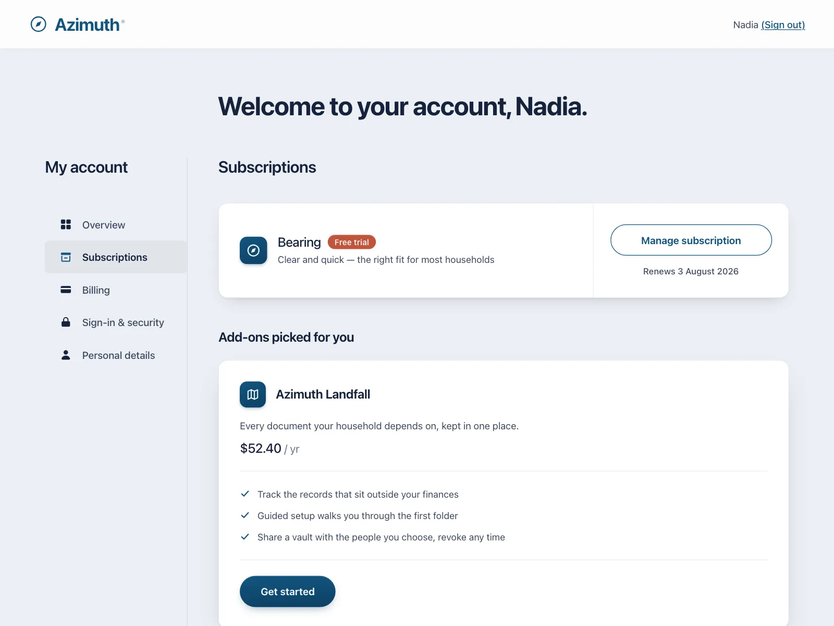The image size is (834, 626).
Task: Click the Sign-in & security lock icon
Action: pos(66,322)
